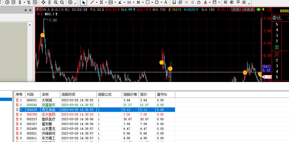Click the trash bin delete-all icon
Image resolution: width=289 pixels, height=142 pixels.
(x=193, y=3)
